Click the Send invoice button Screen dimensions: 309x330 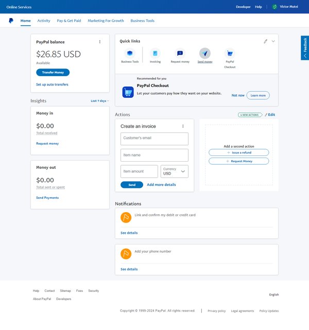click(x=132, y=185)
